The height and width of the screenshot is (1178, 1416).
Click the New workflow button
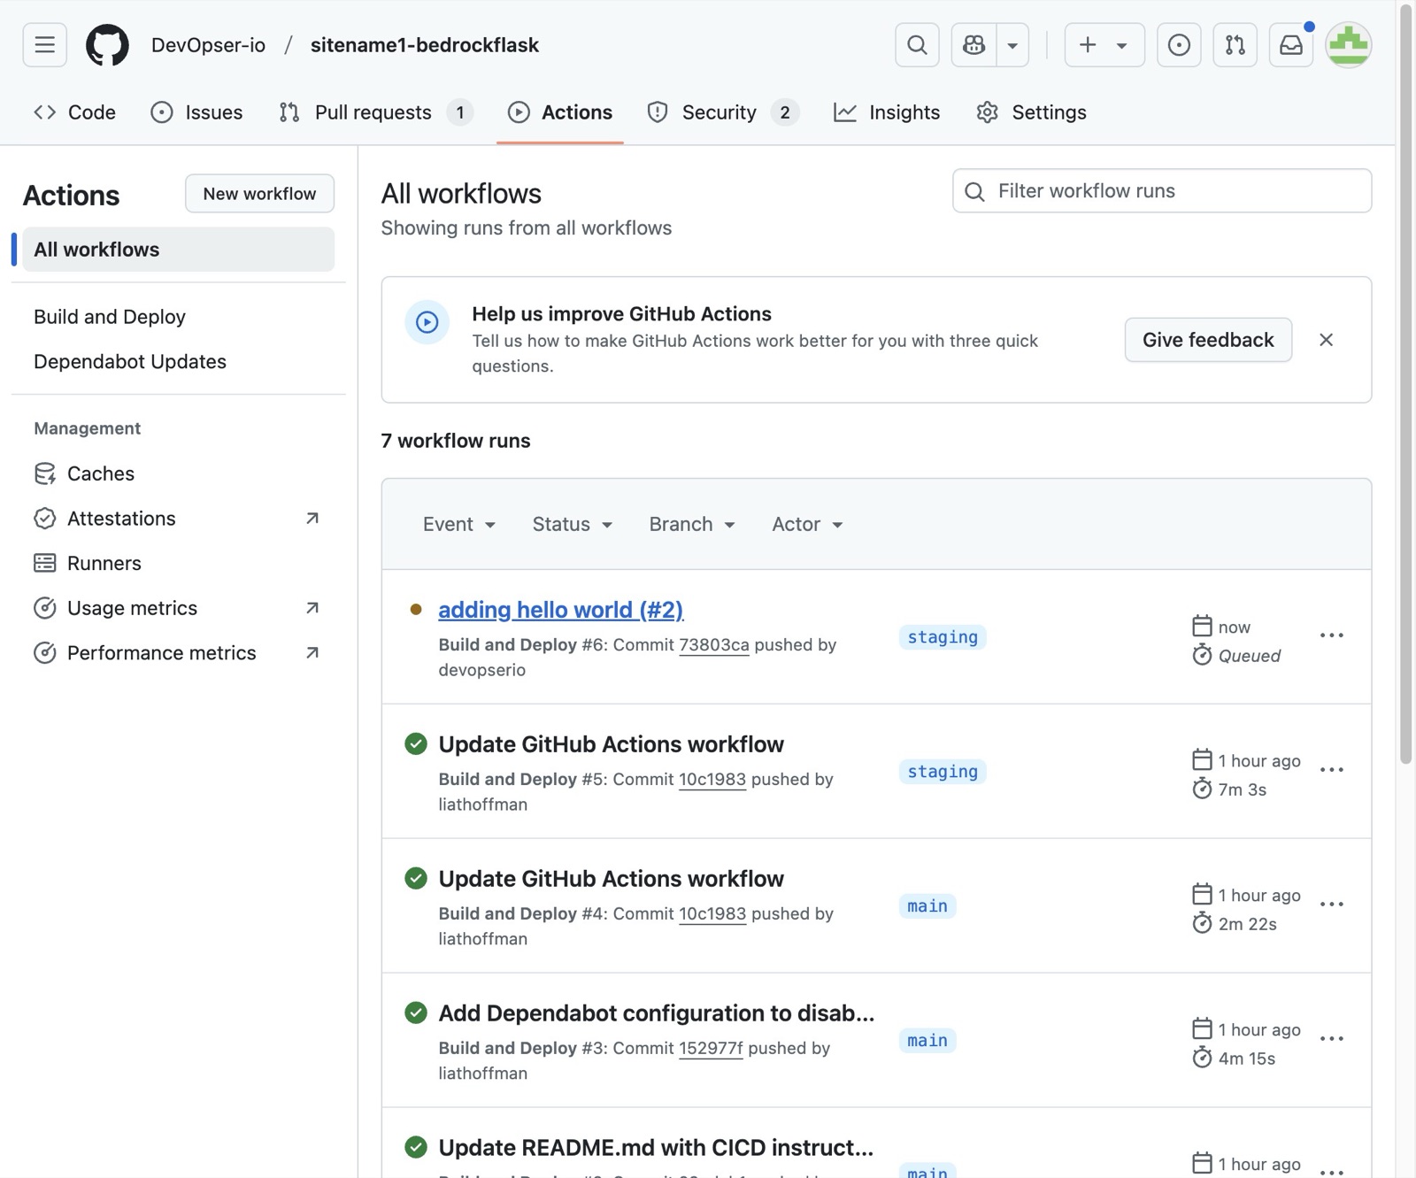(259, 194)
